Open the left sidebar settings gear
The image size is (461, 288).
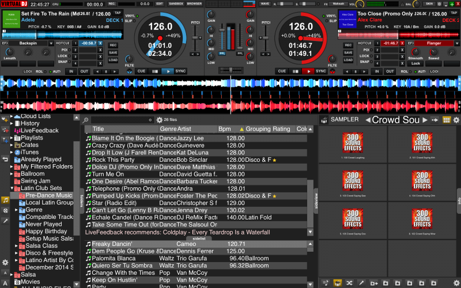(x=5, y=263)
